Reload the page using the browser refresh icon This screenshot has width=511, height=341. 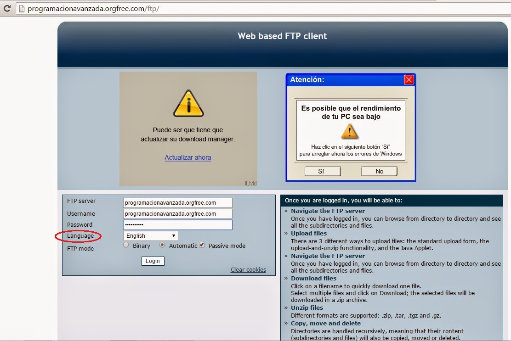(x=6, y=8)
